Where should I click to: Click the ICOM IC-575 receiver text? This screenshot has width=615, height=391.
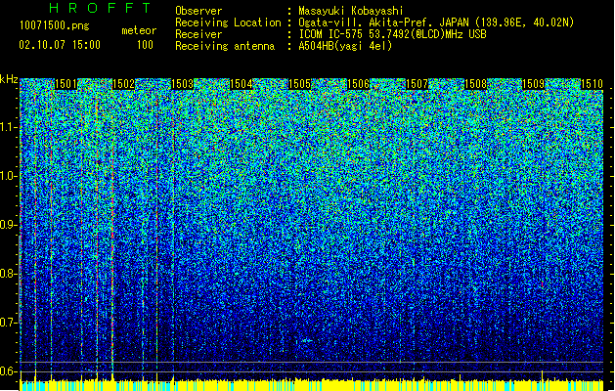coord(392,34)
